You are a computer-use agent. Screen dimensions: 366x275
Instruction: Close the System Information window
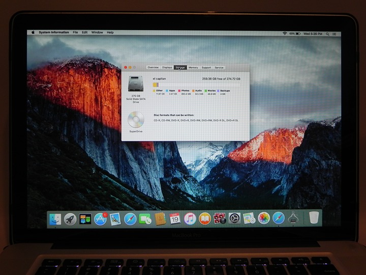pos(126,67)
